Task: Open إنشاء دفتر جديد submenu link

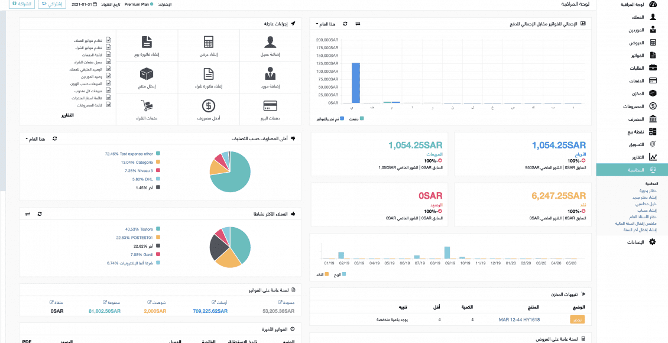Action: (x=643, y=198)
